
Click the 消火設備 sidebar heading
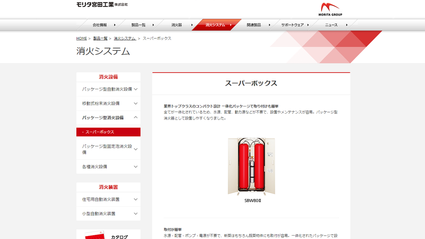109,77
